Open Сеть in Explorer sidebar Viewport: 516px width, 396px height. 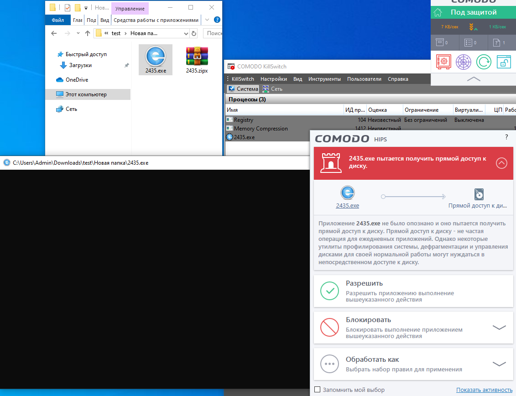pyautogui.click(x=67, y=109)
